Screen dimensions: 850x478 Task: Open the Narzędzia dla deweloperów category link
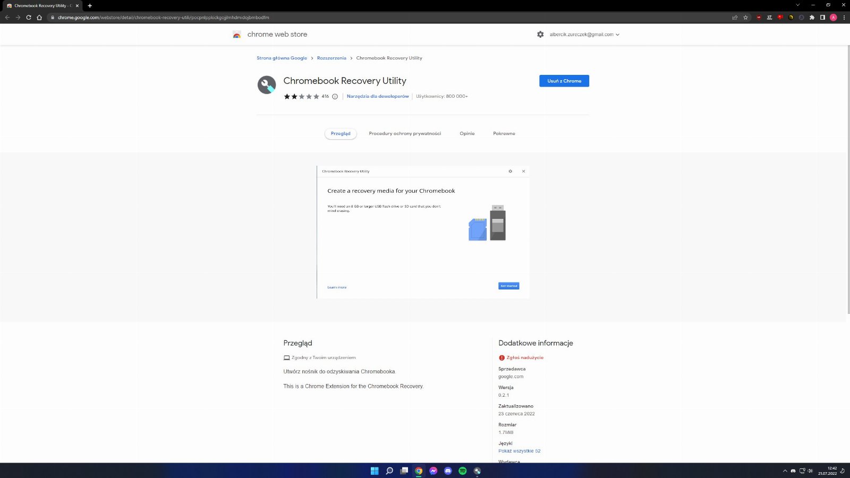click(378, 97)
